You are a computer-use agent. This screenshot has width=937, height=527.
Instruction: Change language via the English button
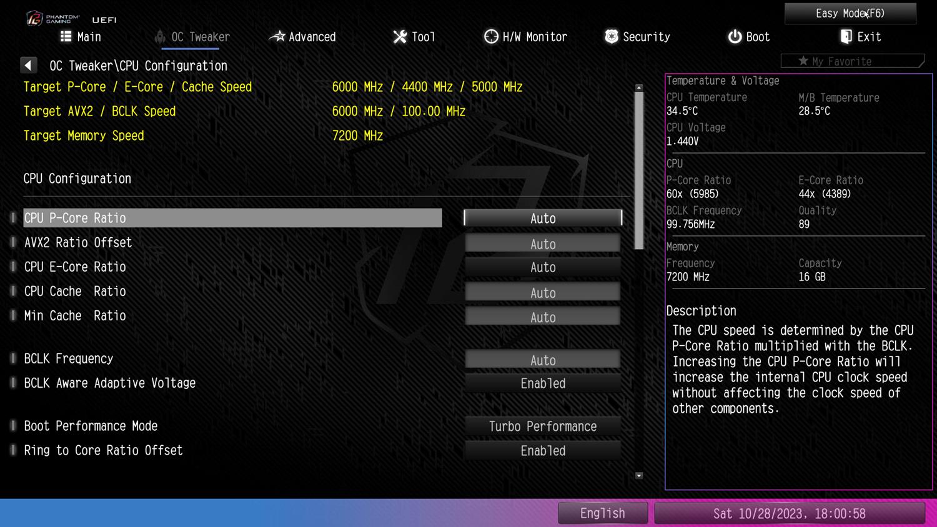[602, 513]
